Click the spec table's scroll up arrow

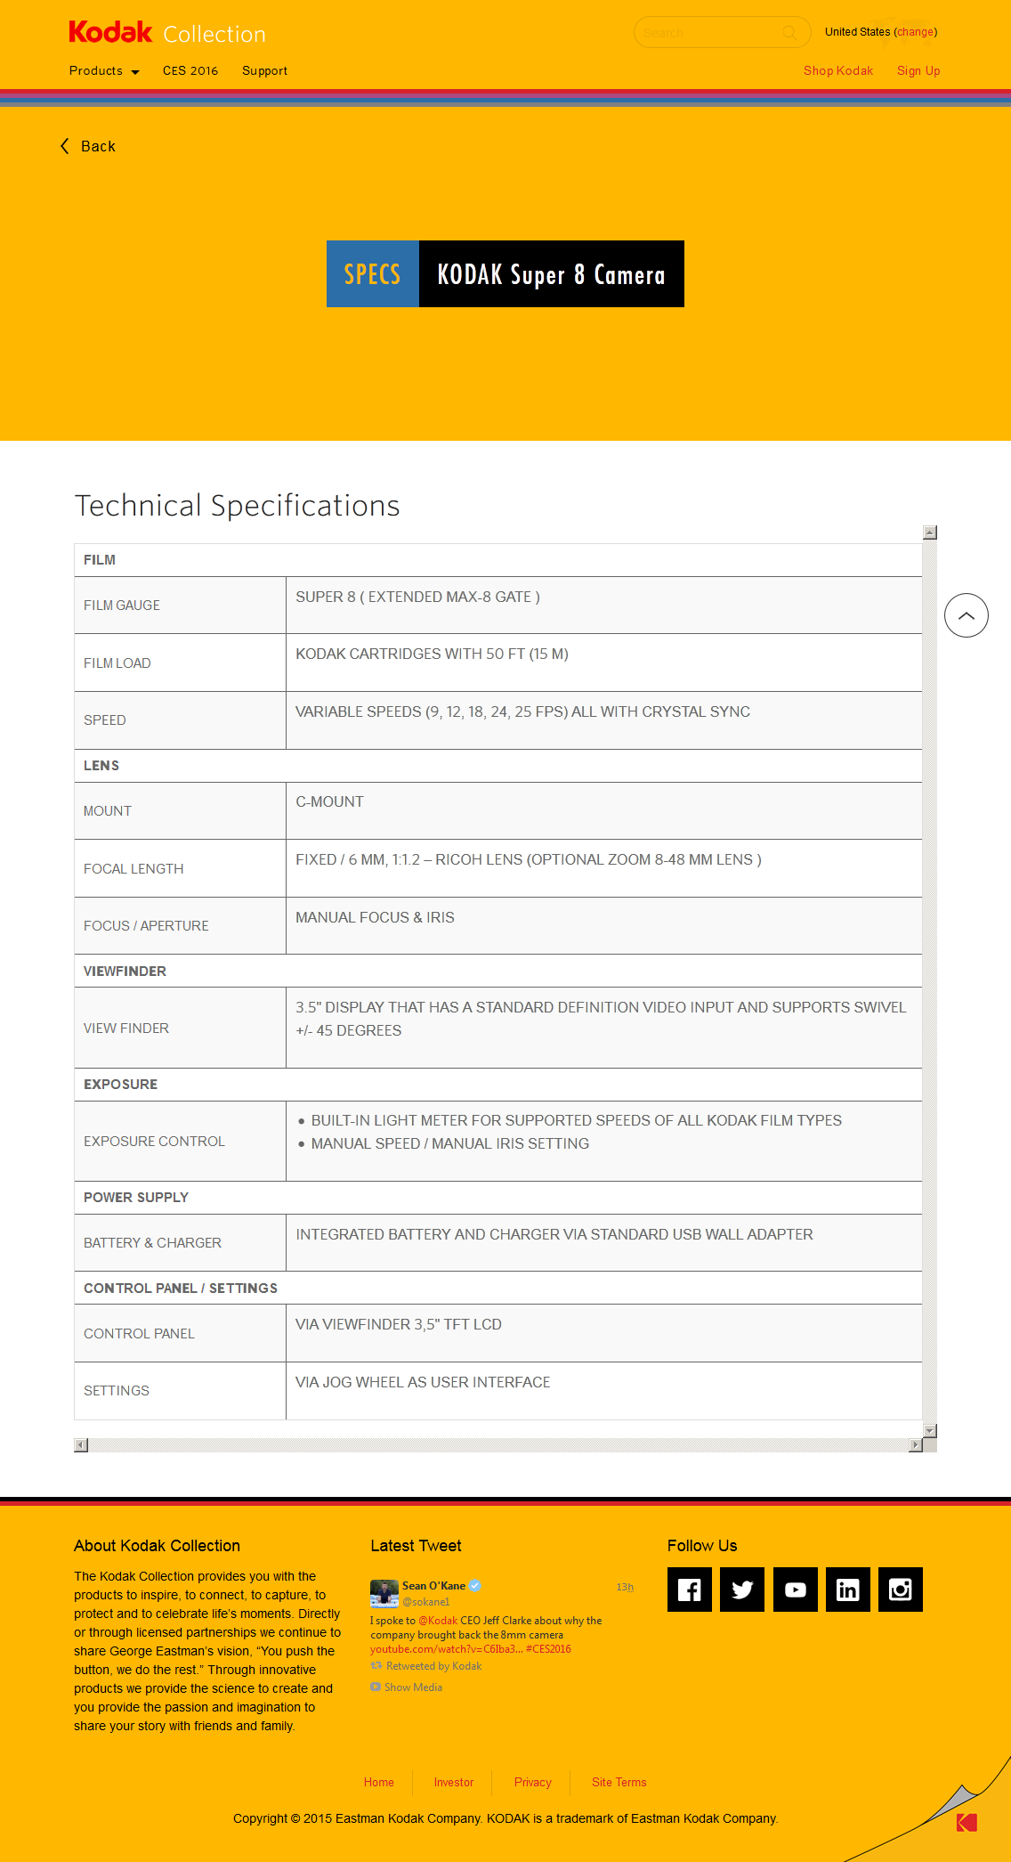(x=930, y=533)
